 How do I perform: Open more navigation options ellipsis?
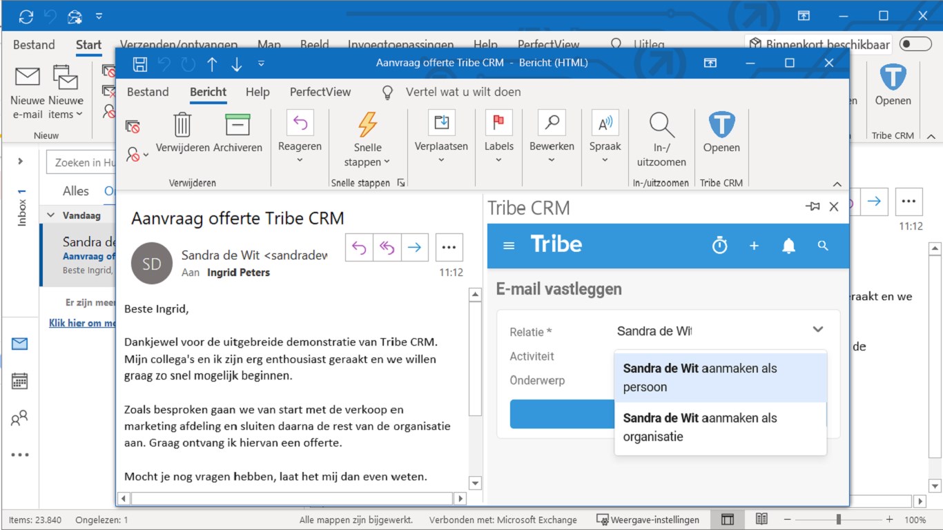[x=20, y=455]
